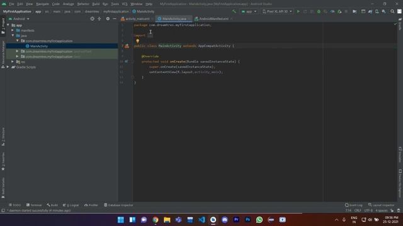Expand the Gradle Scripts node

(8, 67)
